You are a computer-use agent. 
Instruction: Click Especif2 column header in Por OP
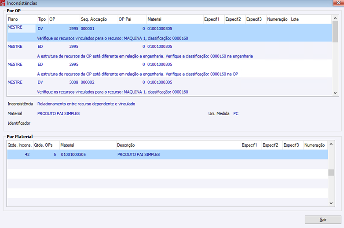click(x=235, y=19)
